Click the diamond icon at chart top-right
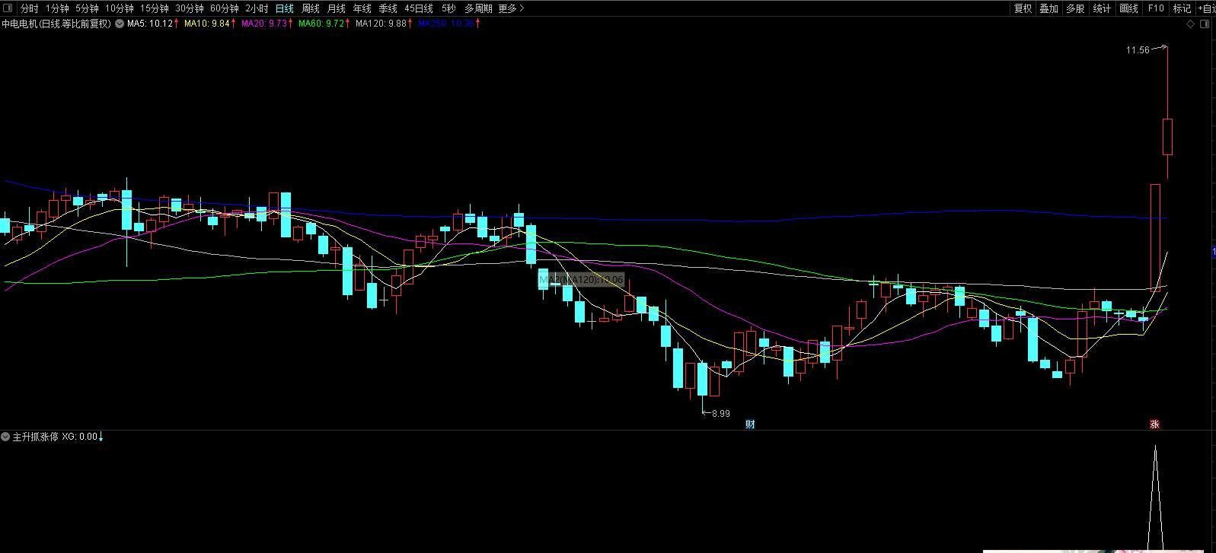Image resolution: width=1216 pixels, height=553 pixels. 1191,24
